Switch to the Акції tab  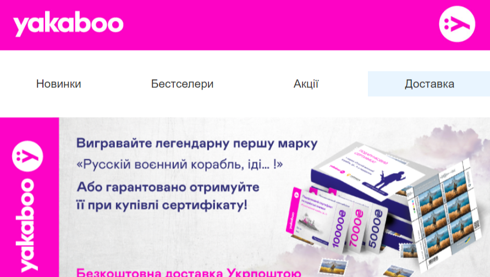(x=306, y=84)
